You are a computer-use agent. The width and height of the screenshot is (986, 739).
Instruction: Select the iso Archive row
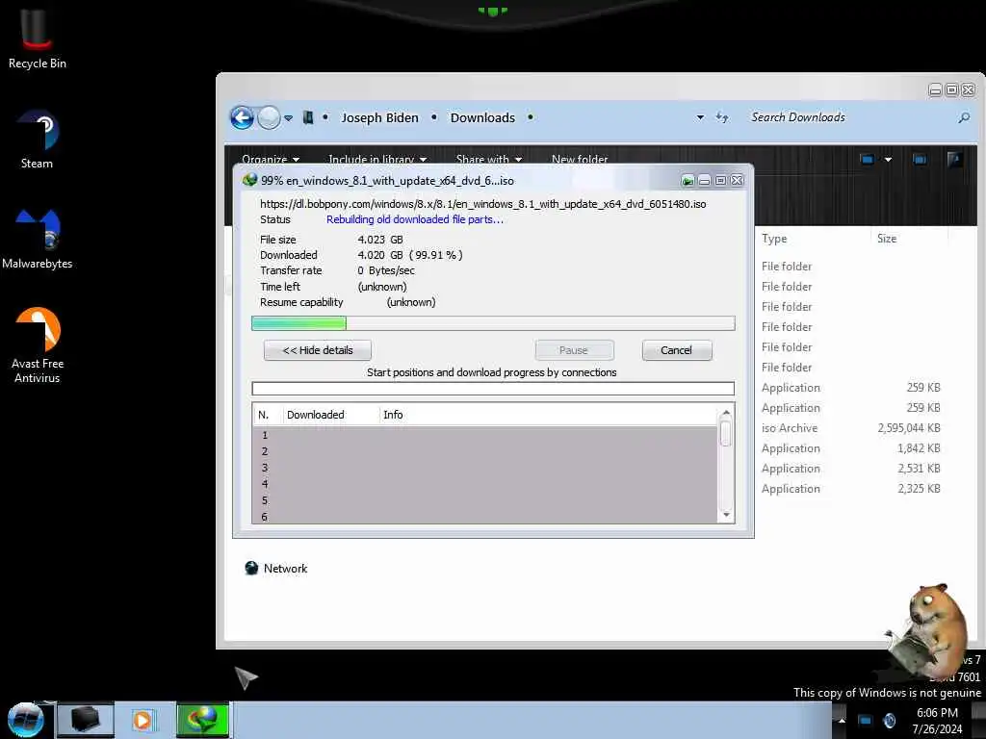[x=851, y=428]
